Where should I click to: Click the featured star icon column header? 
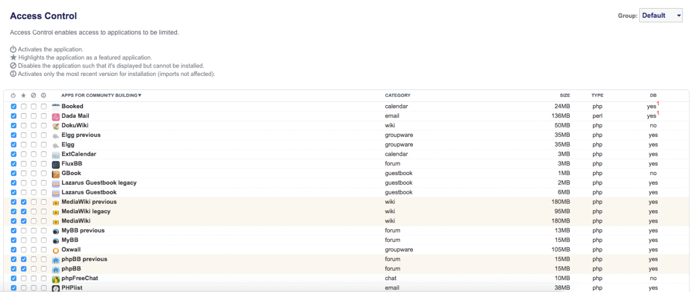[x=23, y=95]
